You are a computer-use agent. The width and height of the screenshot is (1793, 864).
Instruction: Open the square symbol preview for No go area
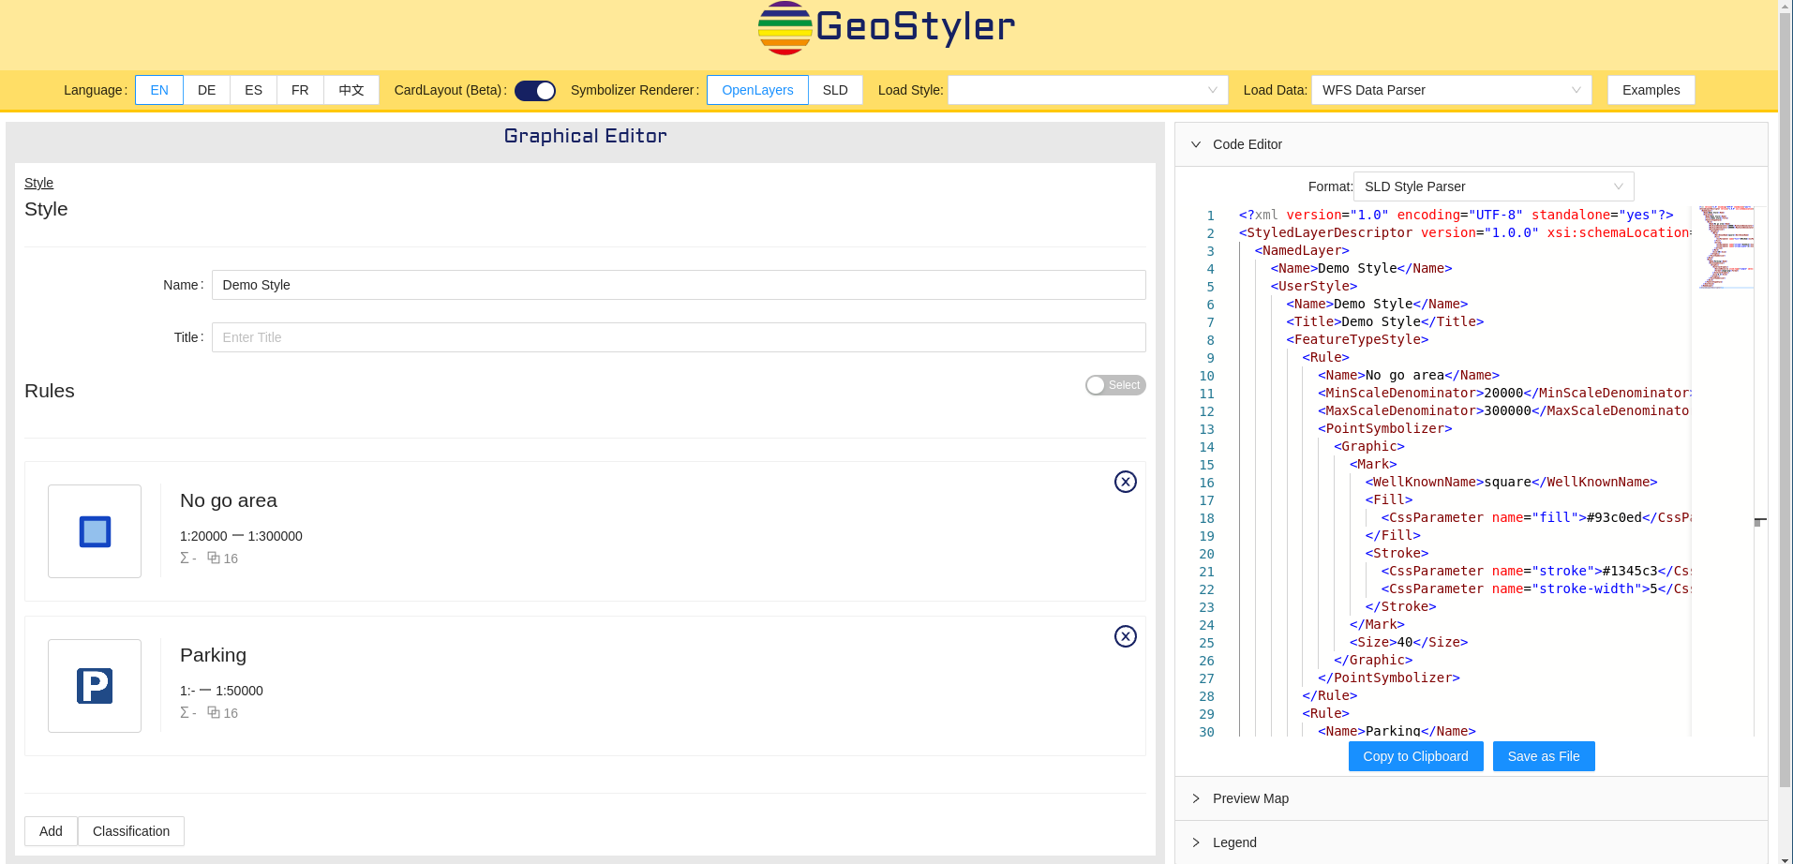coord(94,530)
